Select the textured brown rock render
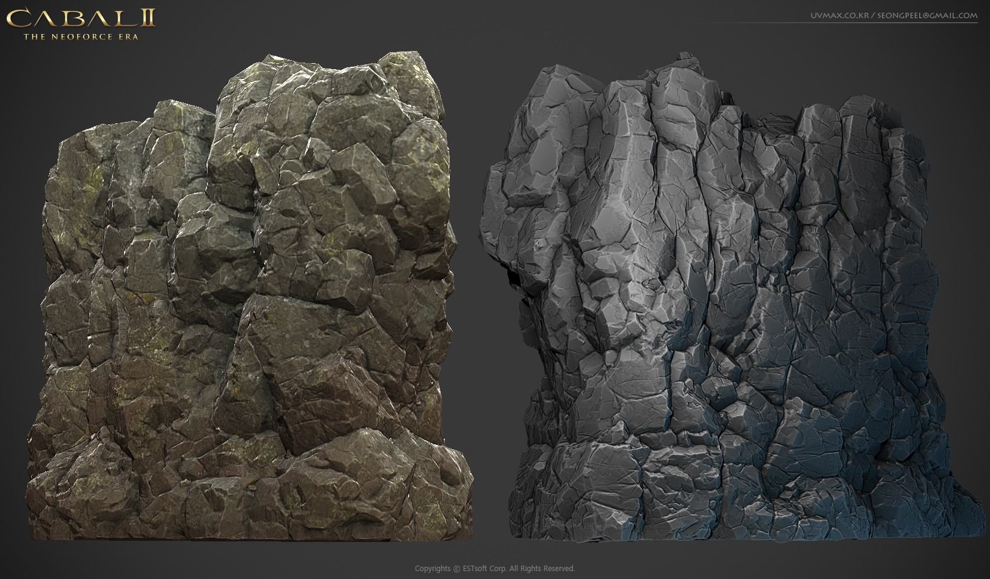The image size is (990, 579). click(x=249, y=303)
